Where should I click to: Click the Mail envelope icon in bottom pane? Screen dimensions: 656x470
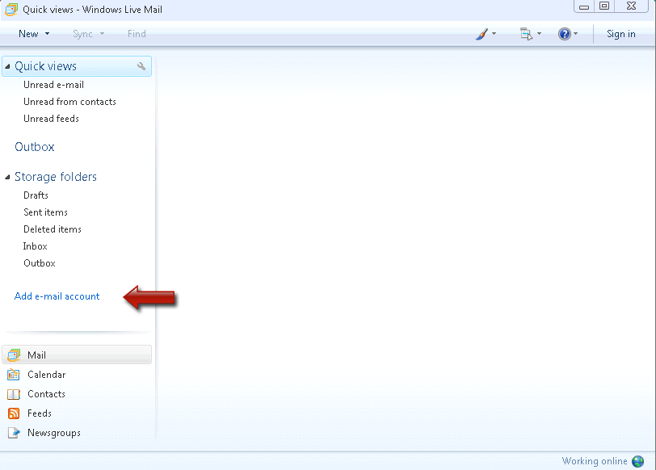pos(14,355)
